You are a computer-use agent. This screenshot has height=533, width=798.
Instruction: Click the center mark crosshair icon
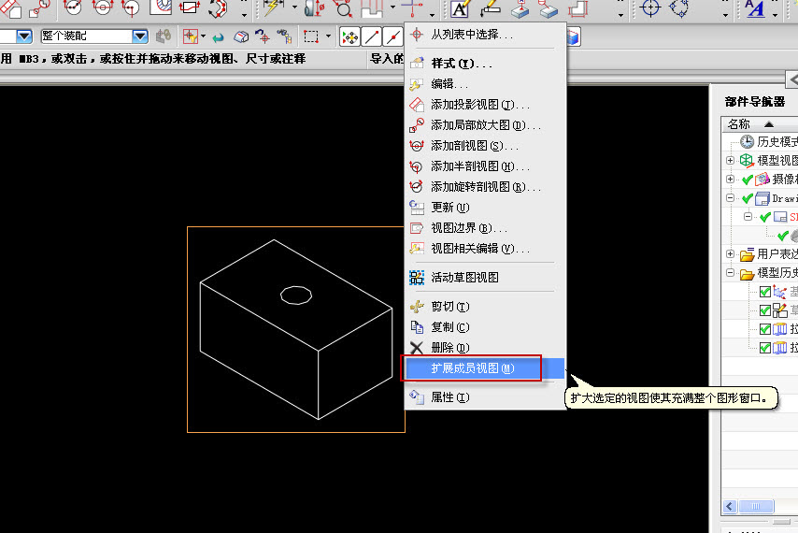(x=651, y=7)
